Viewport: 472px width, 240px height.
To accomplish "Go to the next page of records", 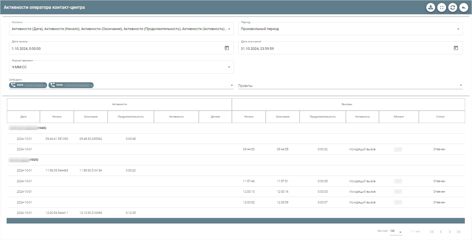I will [x=450, y=232].
